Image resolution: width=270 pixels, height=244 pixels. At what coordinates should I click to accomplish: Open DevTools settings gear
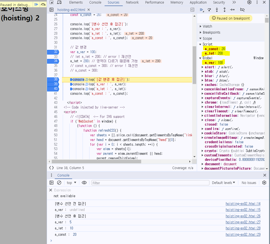[x=249, y=2]
